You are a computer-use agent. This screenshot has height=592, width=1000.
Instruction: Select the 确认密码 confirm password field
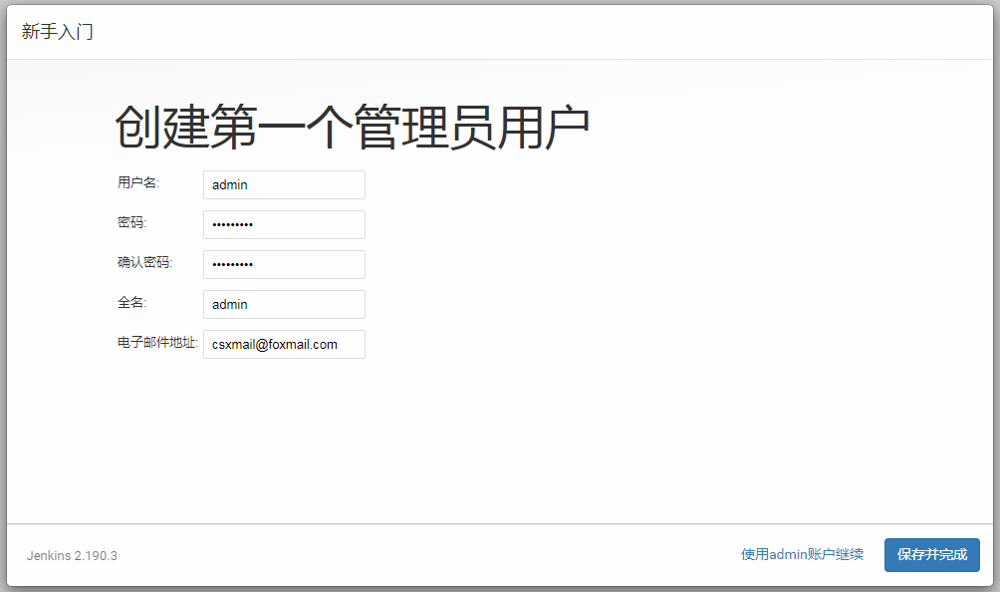click(284, 265)
